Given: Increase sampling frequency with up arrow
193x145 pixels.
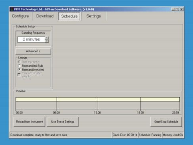Looking at the screenshot, I should (x=47, y=38).
